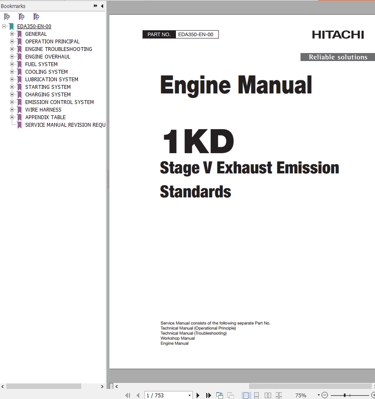Go to LUBRICATION SYSTEM bookmark
This screenshot has width=375, height=399.
click(52, 80)
